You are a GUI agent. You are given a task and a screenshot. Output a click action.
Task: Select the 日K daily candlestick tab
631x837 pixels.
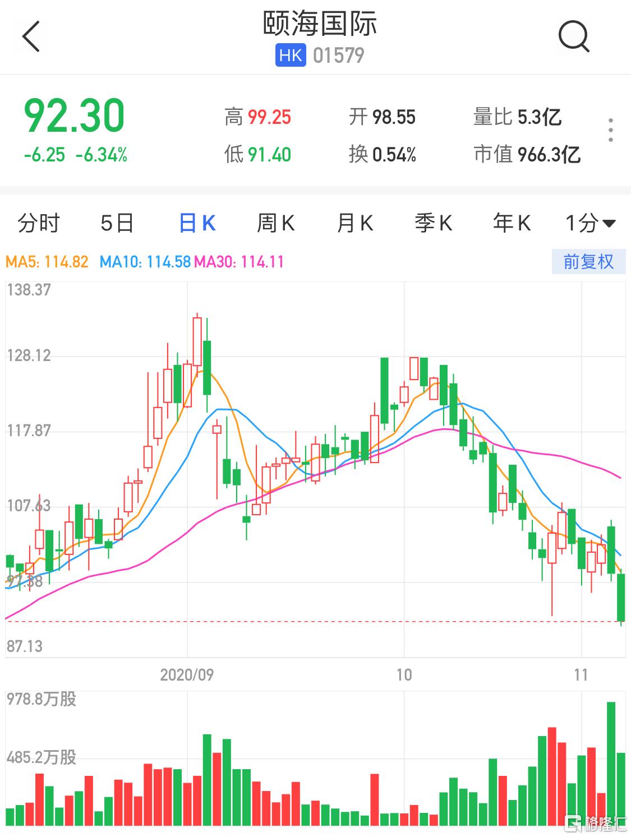(197, 223)
